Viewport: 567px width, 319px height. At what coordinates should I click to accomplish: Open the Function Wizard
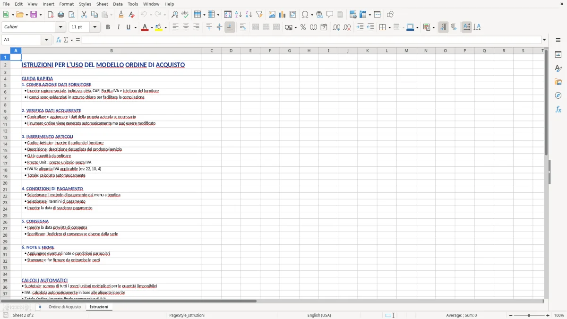59,40
